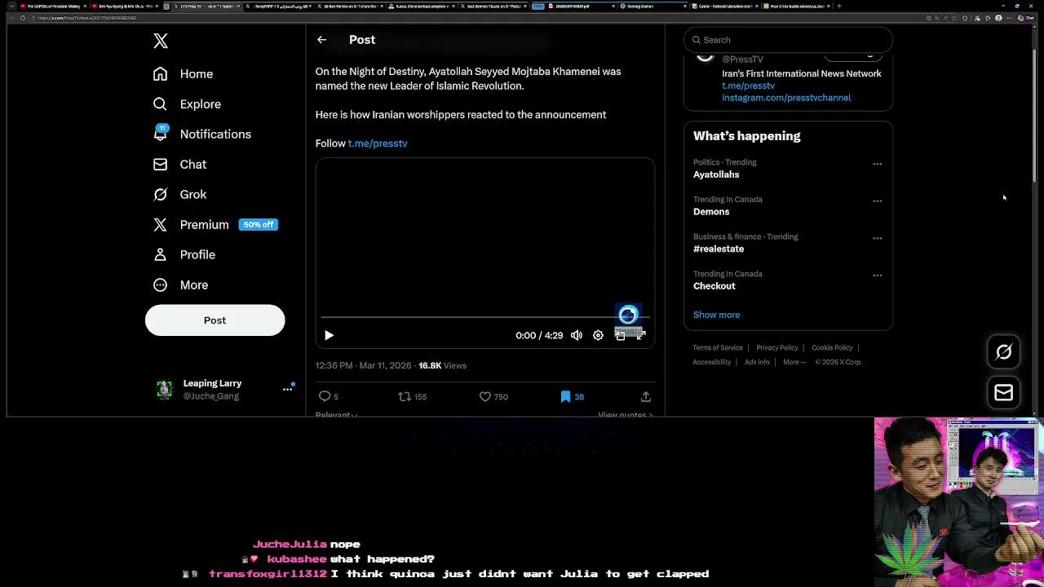
Task: Click the Search input field
Action: (x=788, y=40)
